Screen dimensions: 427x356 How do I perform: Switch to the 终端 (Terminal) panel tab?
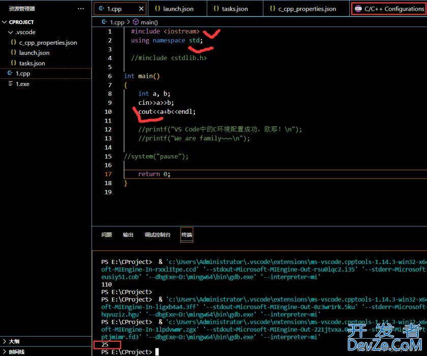pyautogui.click(x=187, y=234)
